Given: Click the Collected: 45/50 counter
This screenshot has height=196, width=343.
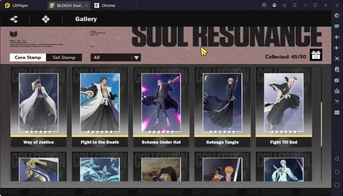Looking at the screenshot, I should tap(285, 57).
